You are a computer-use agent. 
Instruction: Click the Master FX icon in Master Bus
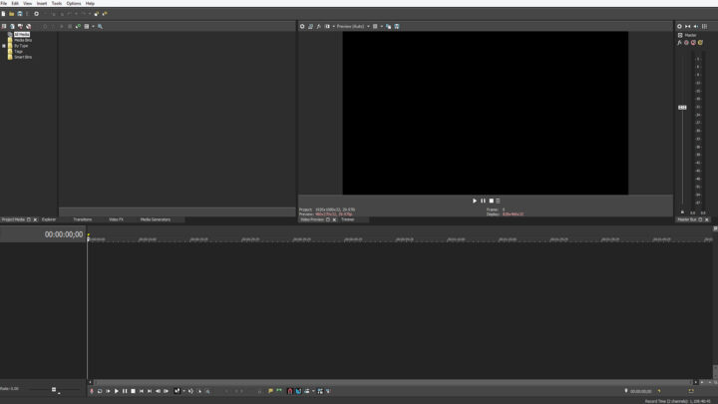point(680,43)
